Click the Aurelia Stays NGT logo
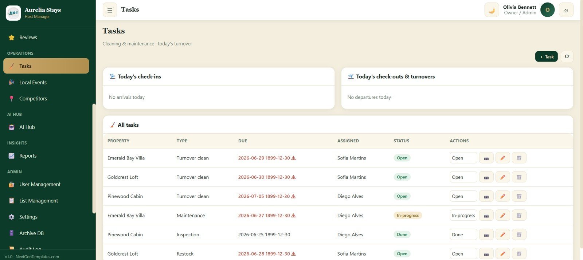 pyautogui.click(x=13, y=13)
